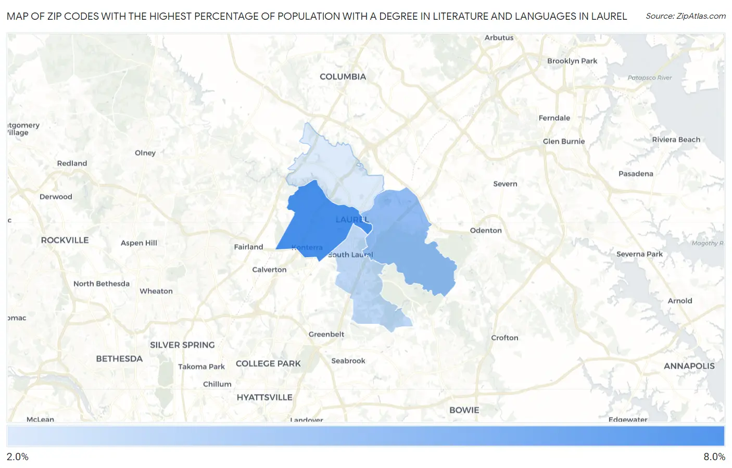This screenshot has width=732, height=468.
Task: Click the Chillum map label
Action: tap(217, 384)
